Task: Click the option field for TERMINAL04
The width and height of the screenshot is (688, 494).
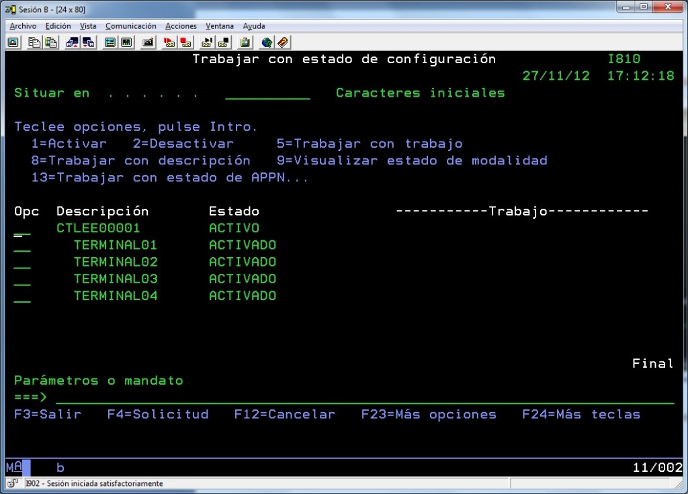Action: (22, 296)
